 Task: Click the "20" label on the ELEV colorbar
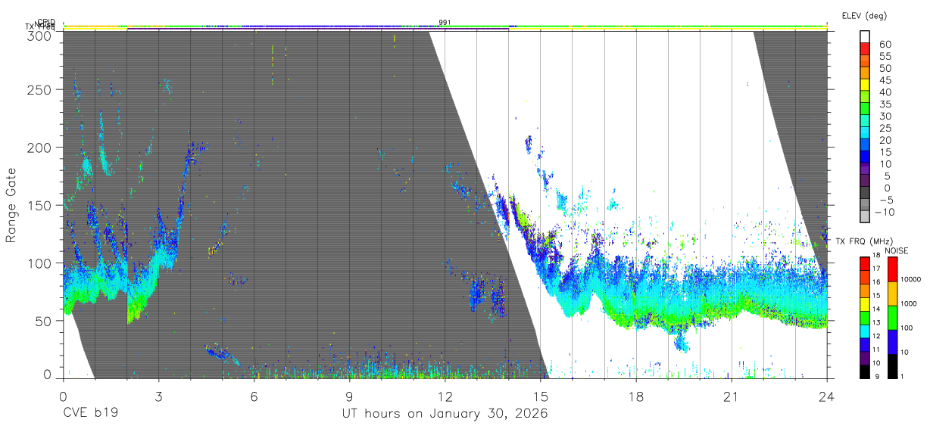885,140
